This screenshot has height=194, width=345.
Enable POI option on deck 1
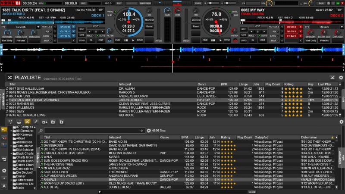51,31
